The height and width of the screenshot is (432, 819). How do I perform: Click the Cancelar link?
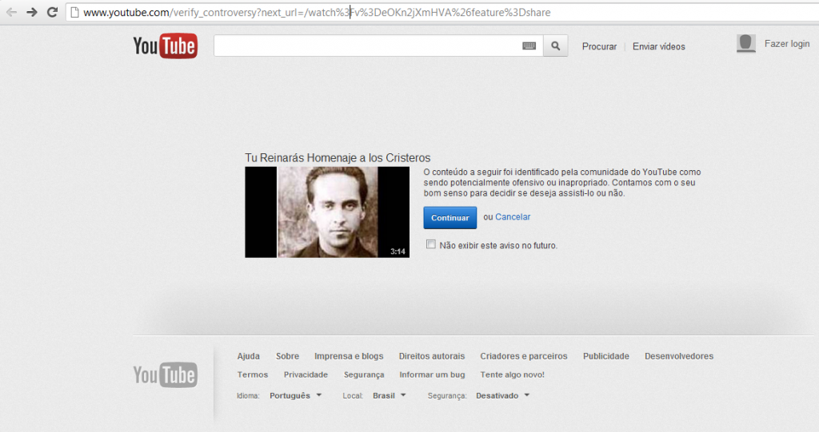coord(513,216)
